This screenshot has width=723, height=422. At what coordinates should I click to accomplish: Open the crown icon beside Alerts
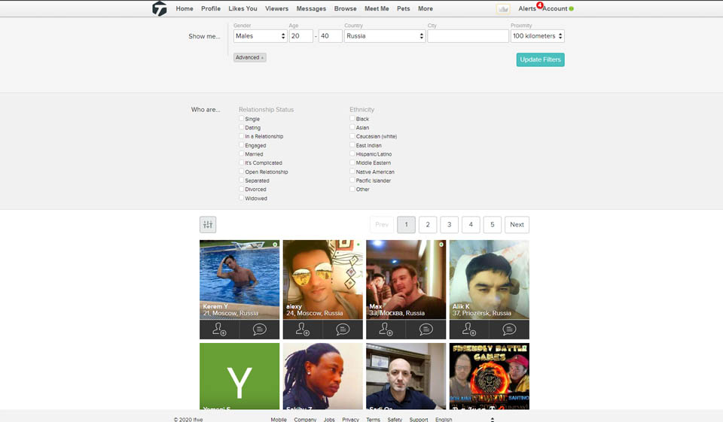(503, 9)
